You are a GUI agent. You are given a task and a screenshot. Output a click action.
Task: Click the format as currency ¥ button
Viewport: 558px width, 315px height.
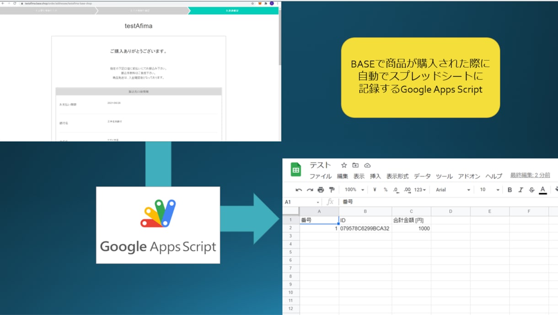pyautogui.click(x=375, y=190)
